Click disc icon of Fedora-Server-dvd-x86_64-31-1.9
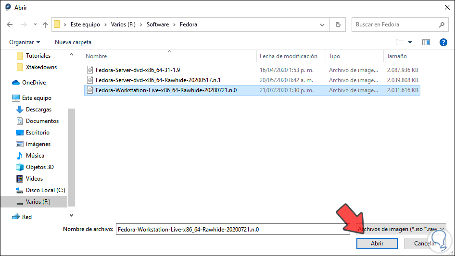 point(90,70)
